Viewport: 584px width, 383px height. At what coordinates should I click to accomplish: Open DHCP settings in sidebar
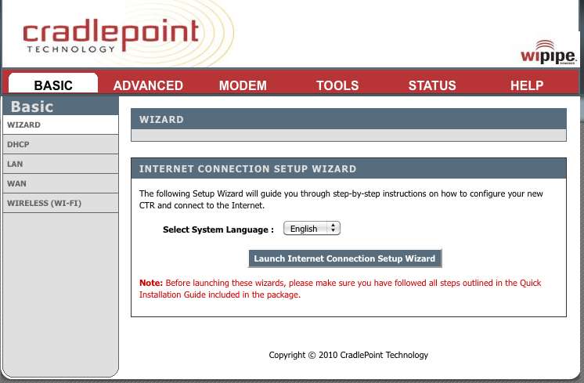(61, 145)
